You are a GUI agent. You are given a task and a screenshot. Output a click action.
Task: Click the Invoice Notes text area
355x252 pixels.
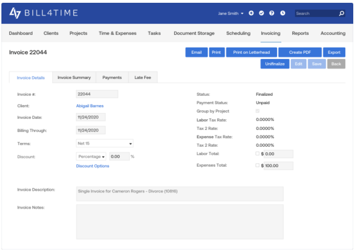click(x=180, y=222)
